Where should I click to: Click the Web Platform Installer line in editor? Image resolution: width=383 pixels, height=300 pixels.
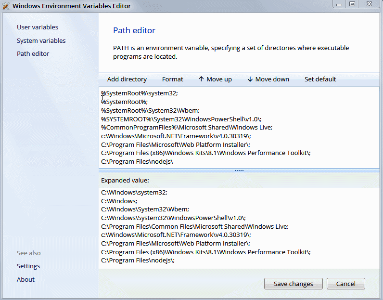[175, 144]
